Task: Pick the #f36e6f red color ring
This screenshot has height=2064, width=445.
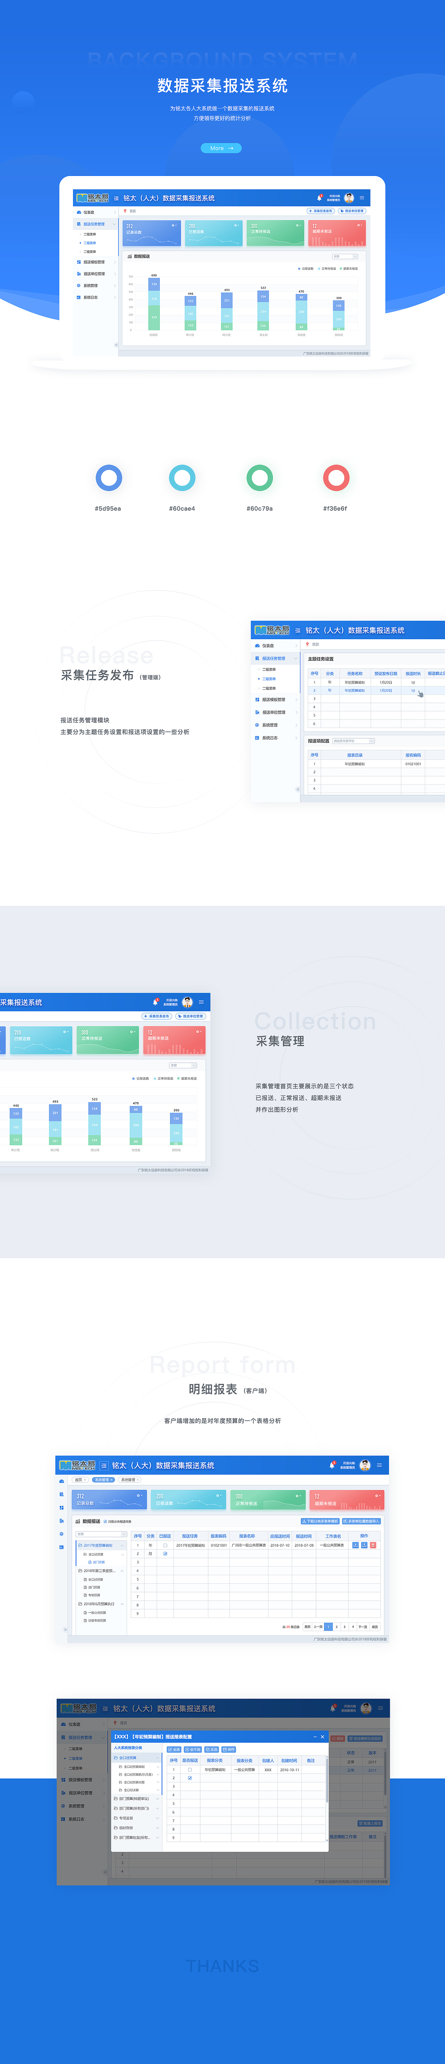Action: click(x=336, y=478)
